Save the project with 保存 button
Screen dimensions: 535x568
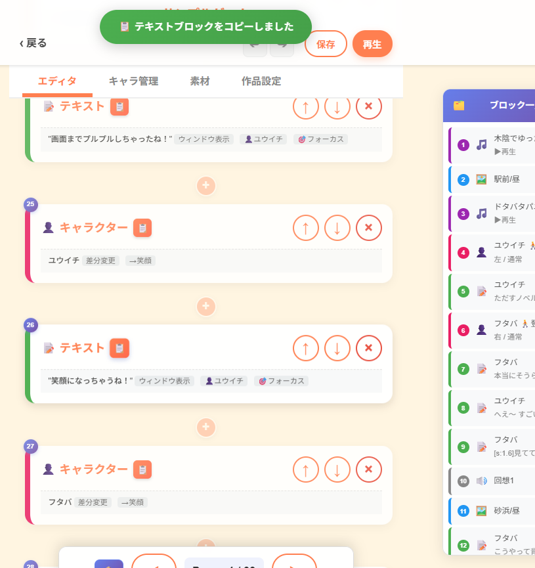[326, 44]
